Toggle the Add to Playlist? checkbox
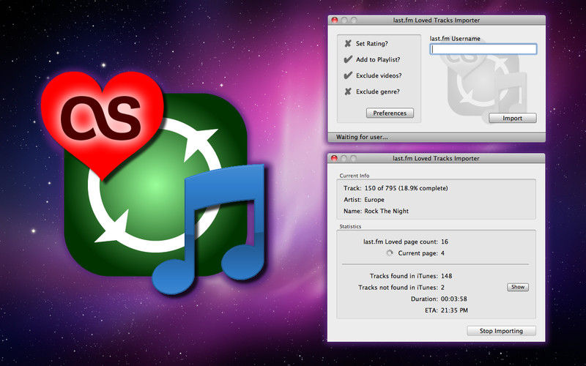The width and height of the screenshot is (586, 366). tap(348, 60)
